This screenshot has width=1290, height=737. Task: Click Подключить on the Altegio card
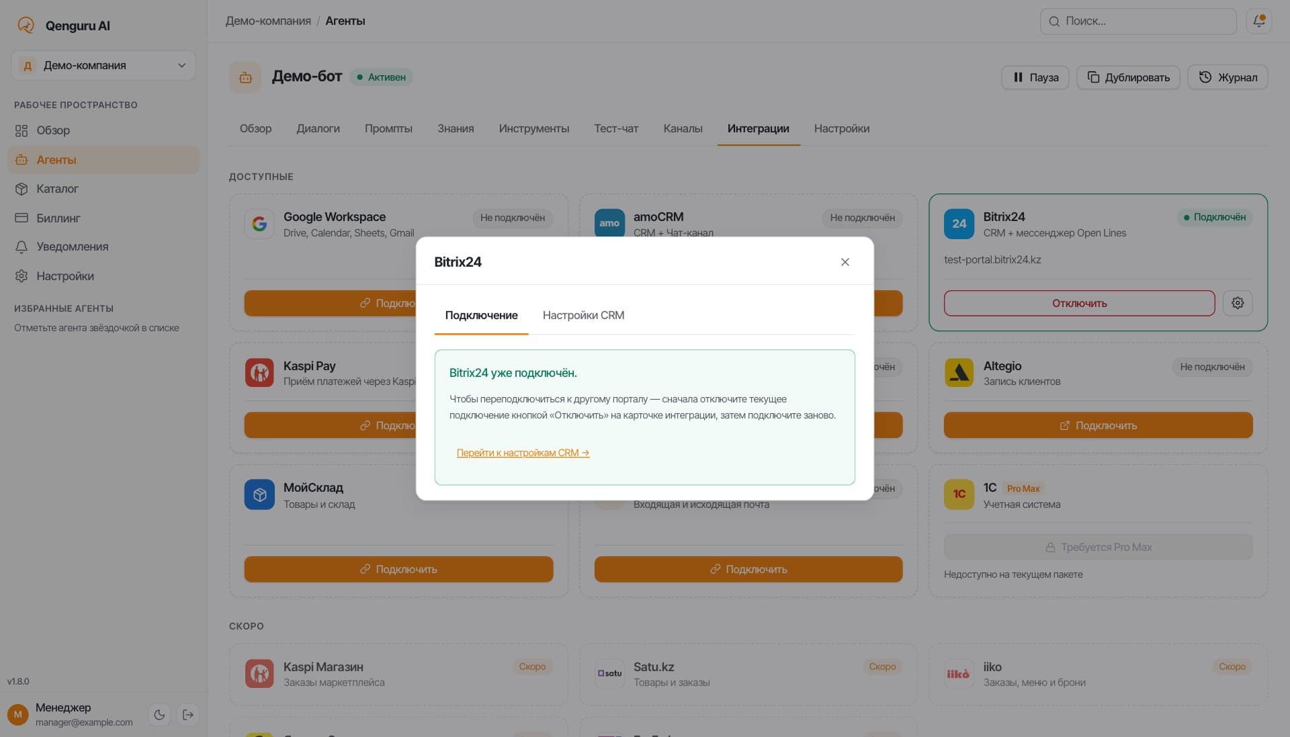[1098, 425]
